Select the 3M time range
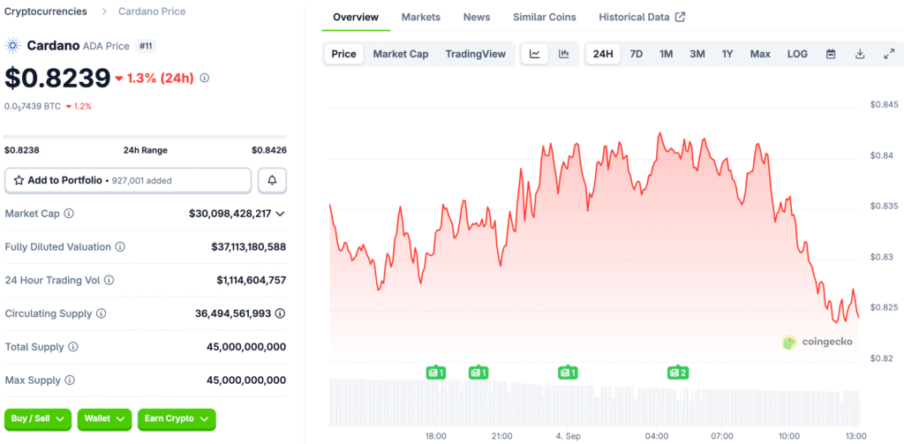 [x=697, y=54]
